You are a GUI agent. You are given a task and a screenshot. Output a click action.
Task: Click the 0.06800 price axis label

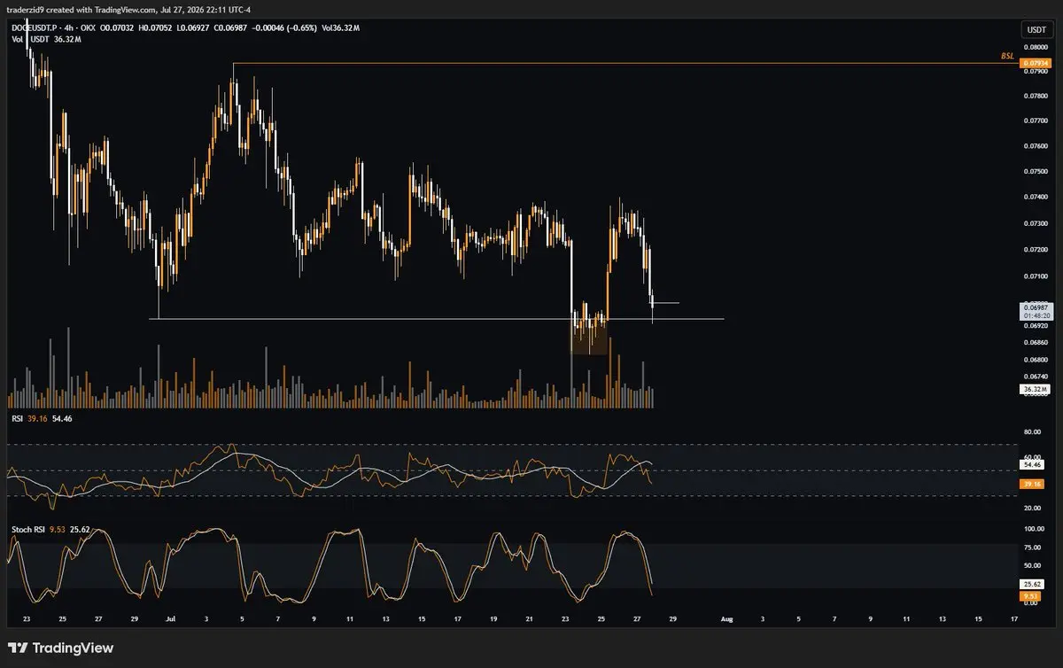coord(1034,359)
